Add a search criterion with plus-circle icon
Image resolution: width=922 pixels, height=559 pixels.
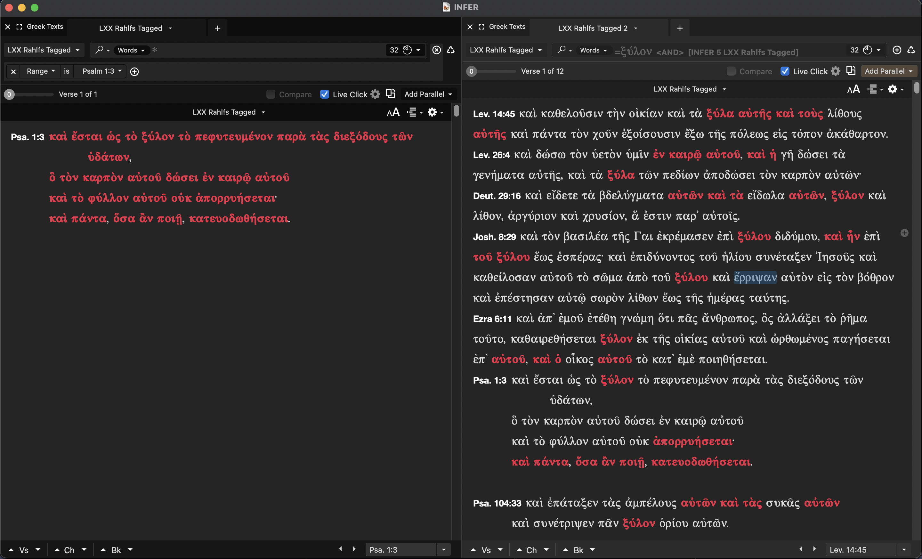pos(134,71)
